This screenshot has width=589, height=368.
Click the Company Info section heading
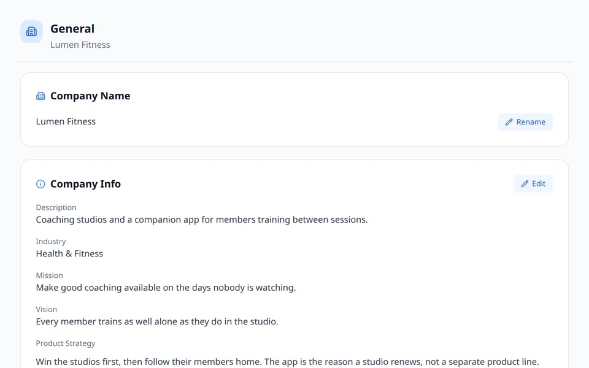click(x=86, y=184)
